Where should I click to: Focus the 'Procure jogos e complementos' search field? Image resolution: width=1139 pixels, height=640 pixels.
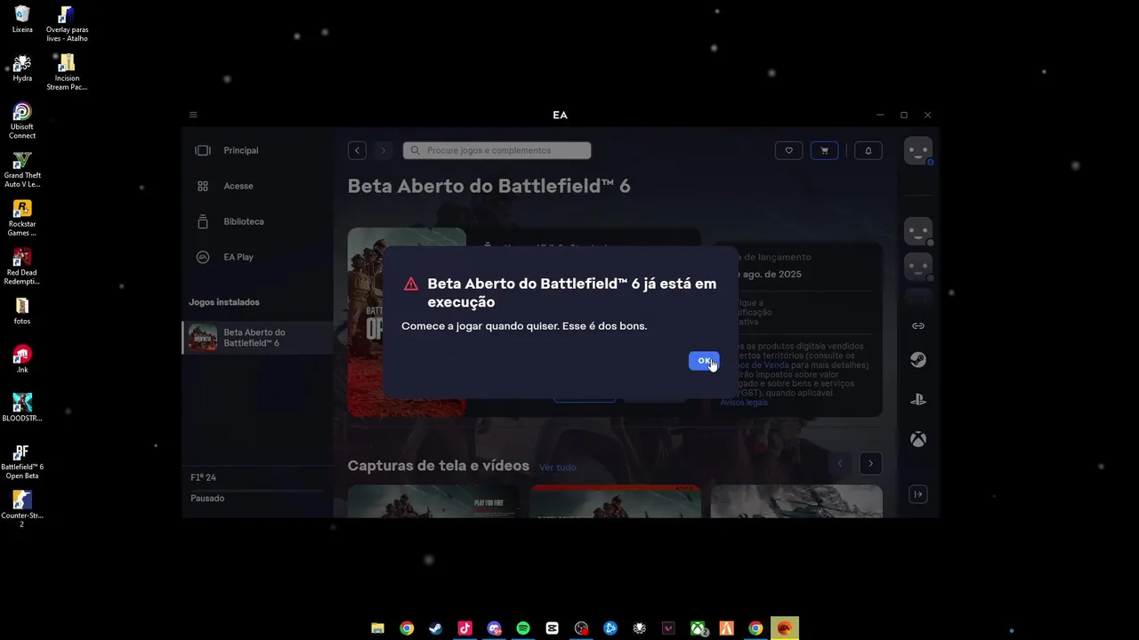(497, 150)
